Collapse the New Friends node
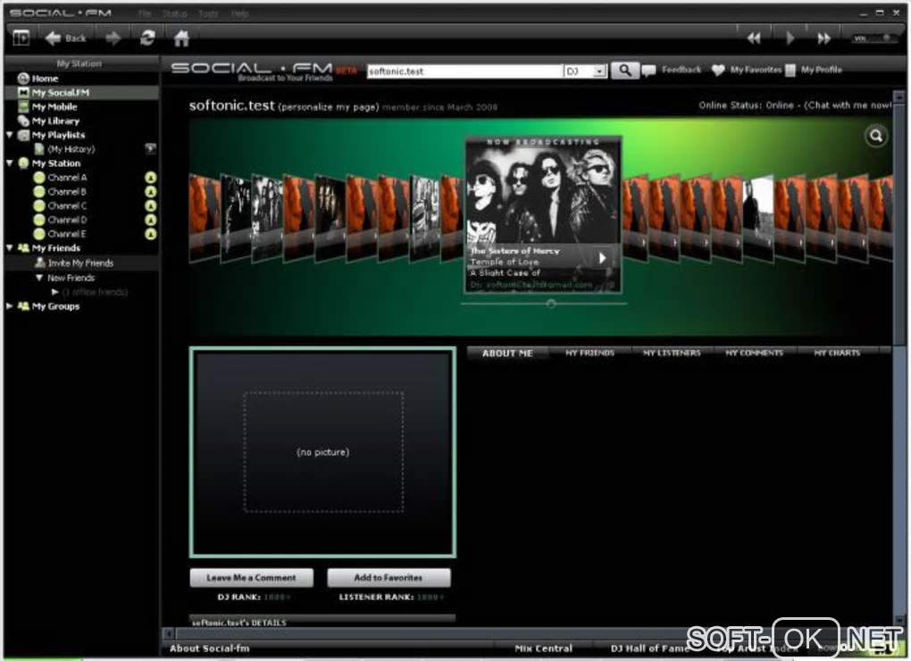The width and height of the screenshot is (911, 661). 39,278
